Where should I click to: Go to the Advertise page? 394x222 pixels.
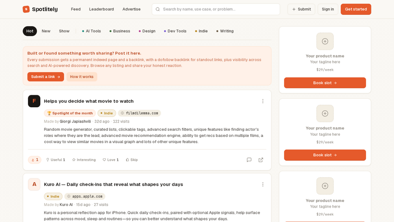point(131,9)
